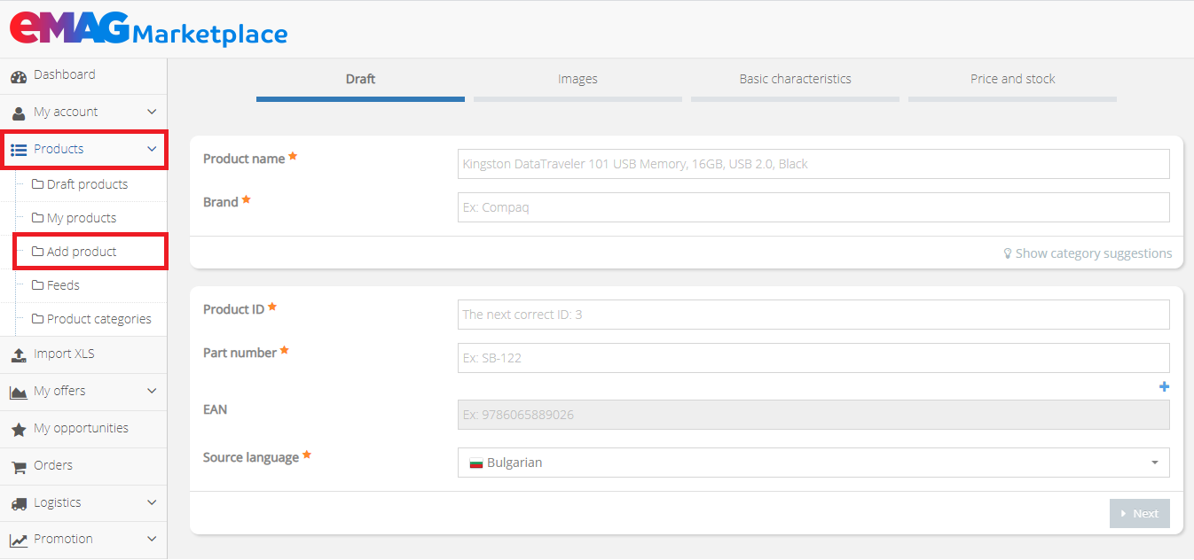The height and width of the screenshot is (560, 1194).
Task: Click the Next button
Action: 1140,514
